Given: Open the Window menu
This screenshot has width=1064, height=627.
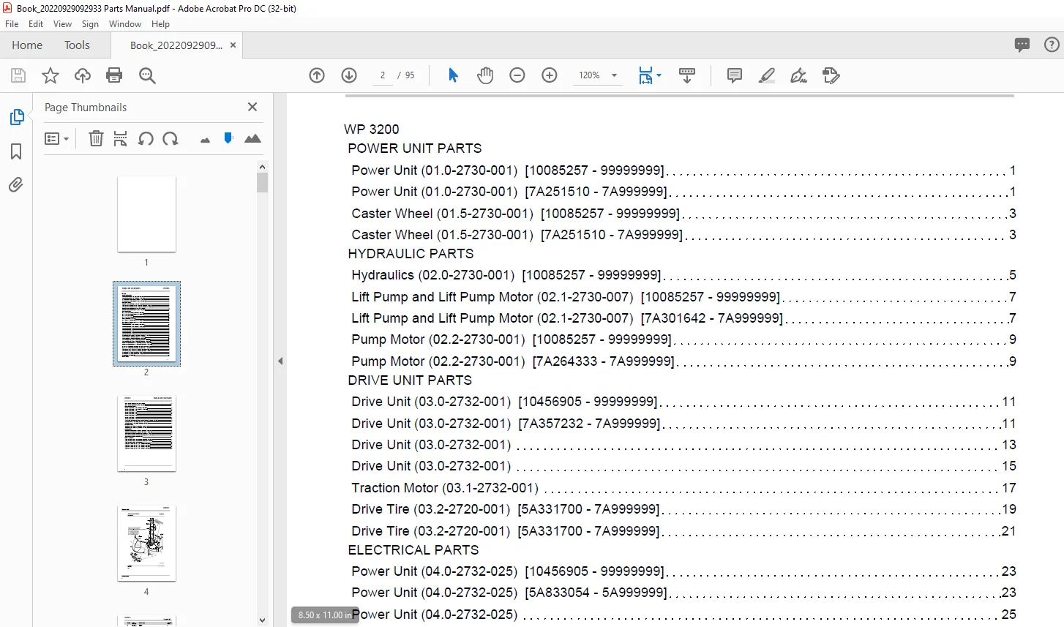Looking at the screenshot, I should (125, 24).
